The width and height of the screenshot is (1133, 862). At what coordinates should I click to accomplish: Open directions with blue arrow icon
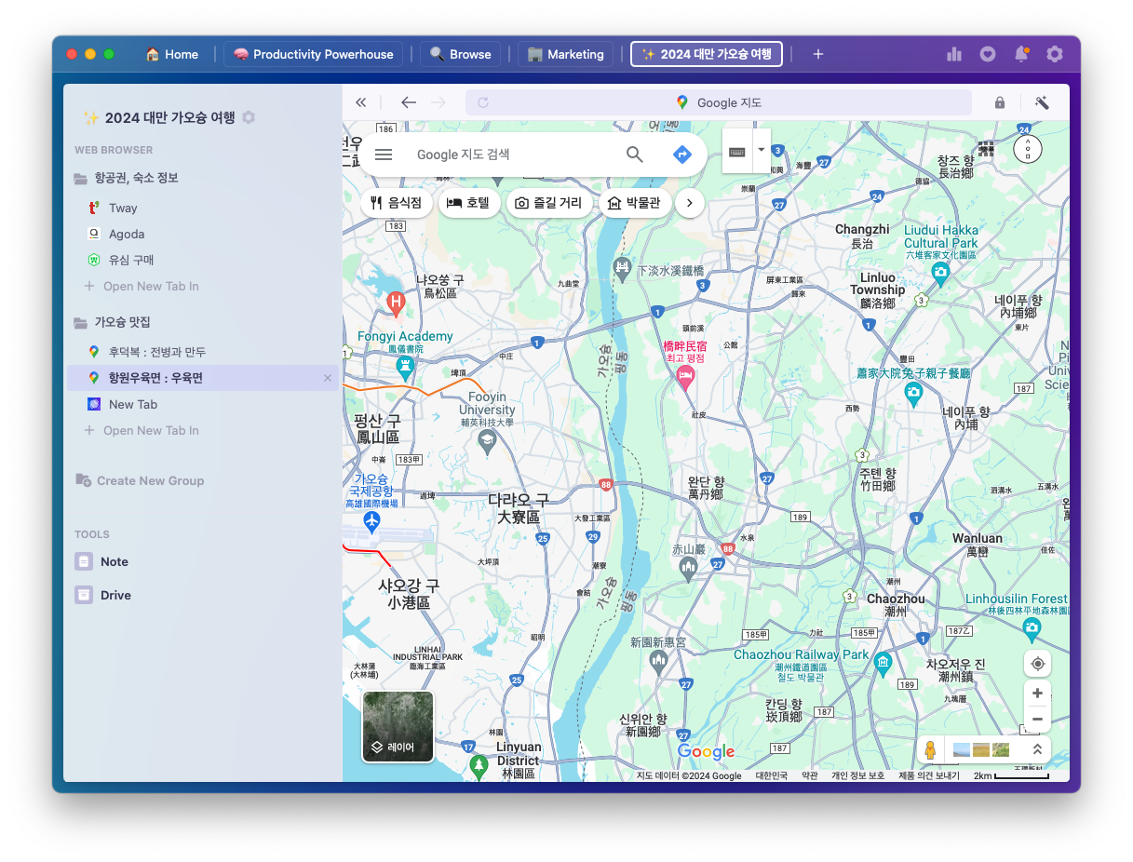pyautogui.click(x=682, y=155)
